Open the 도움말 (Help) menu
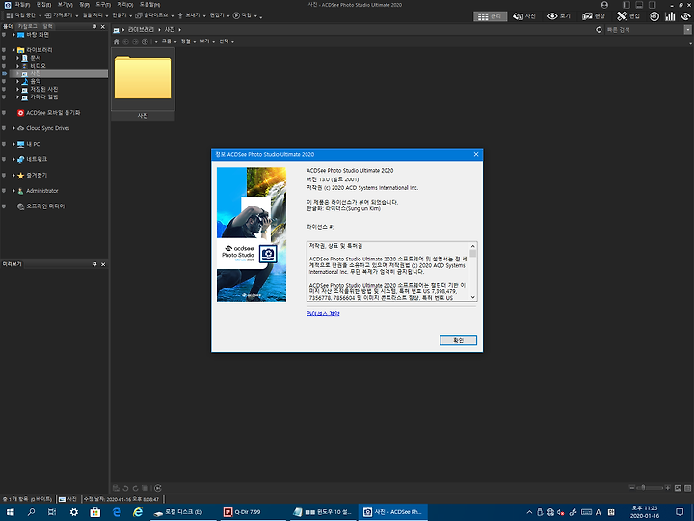694x521 pixels. pyautogui.click(x=149, y=5)
